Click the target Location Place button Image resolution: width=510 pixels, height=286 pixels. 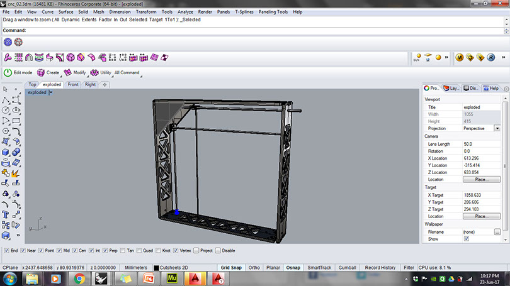coord(482,216)
